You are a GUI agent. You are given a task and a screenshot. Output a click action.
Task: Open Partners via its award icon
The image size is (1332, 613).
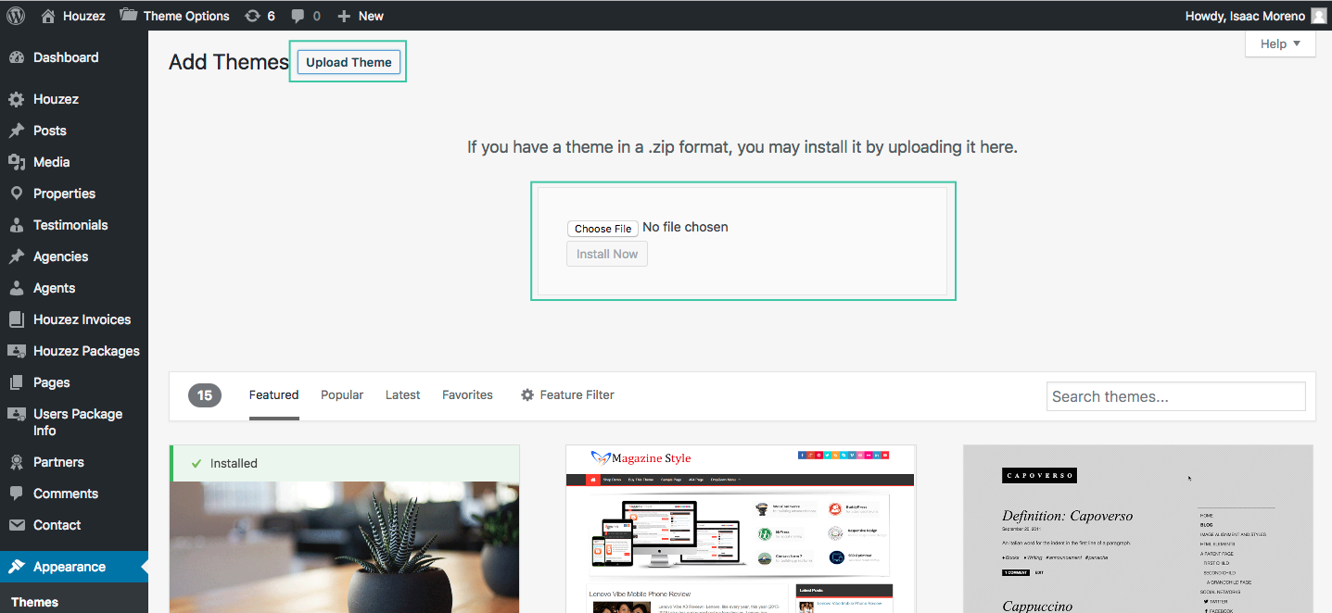tap(17, 462)
